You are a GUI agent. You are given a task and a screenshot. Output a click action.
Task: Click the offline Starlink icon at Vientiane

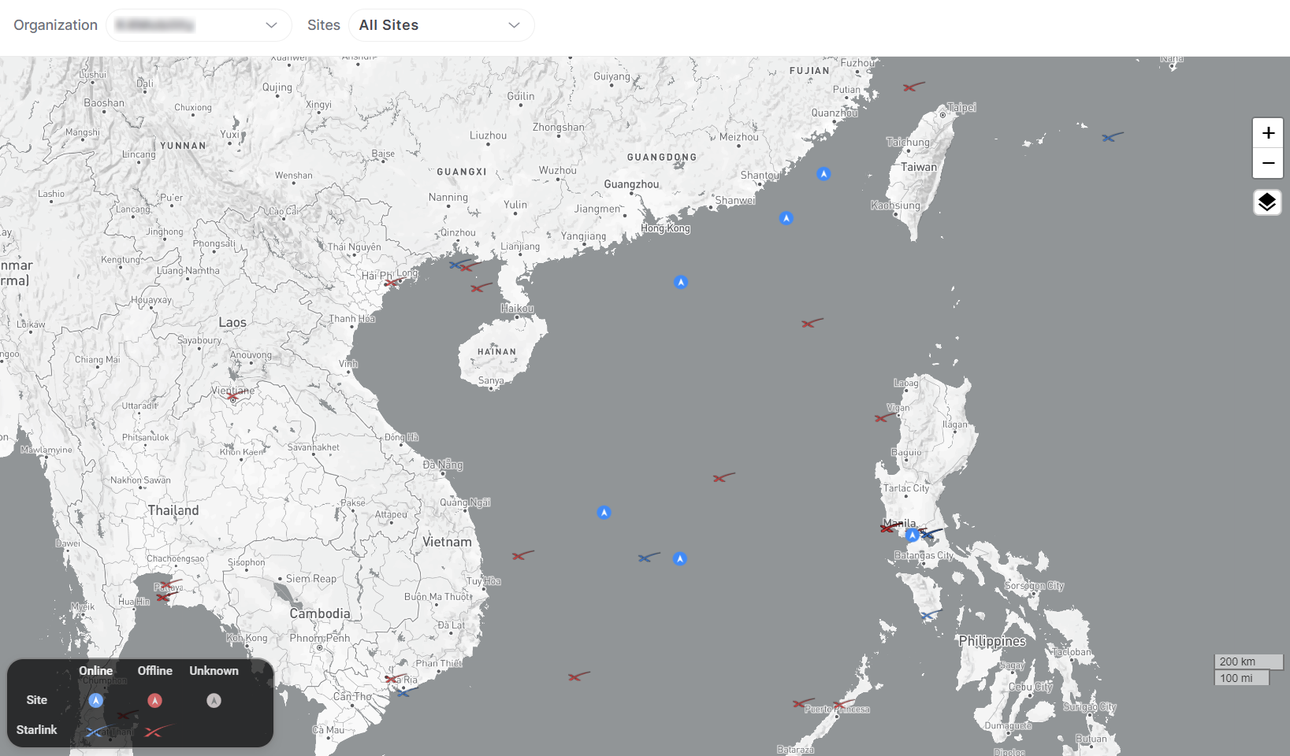coord(234,396)
